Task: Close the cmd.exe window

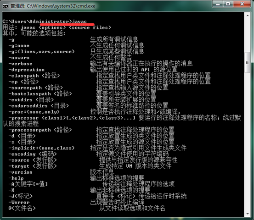Action: tap(242, 4)
